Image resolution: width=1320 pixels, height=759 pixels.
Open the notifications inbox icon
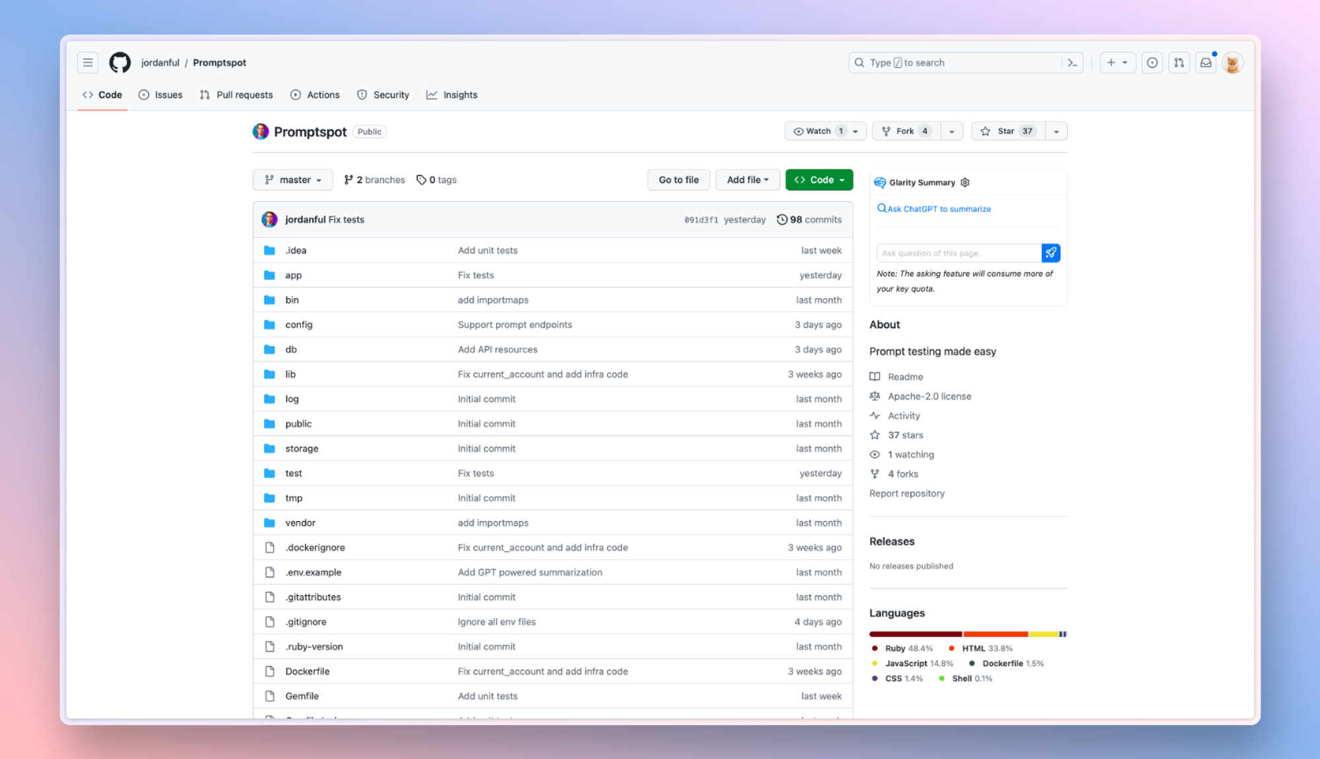(1206, 63)
